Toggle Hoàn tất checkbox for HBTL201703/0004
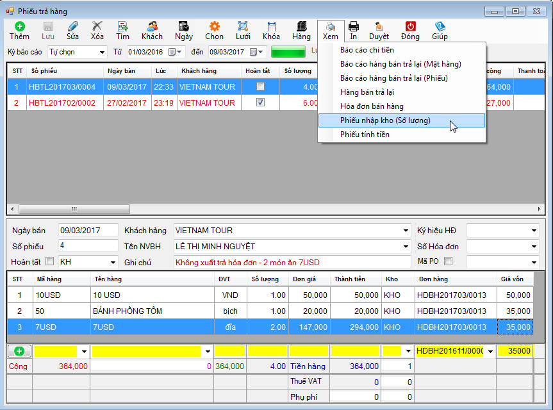The image size is (553, 410). click(x=260, y=86)
